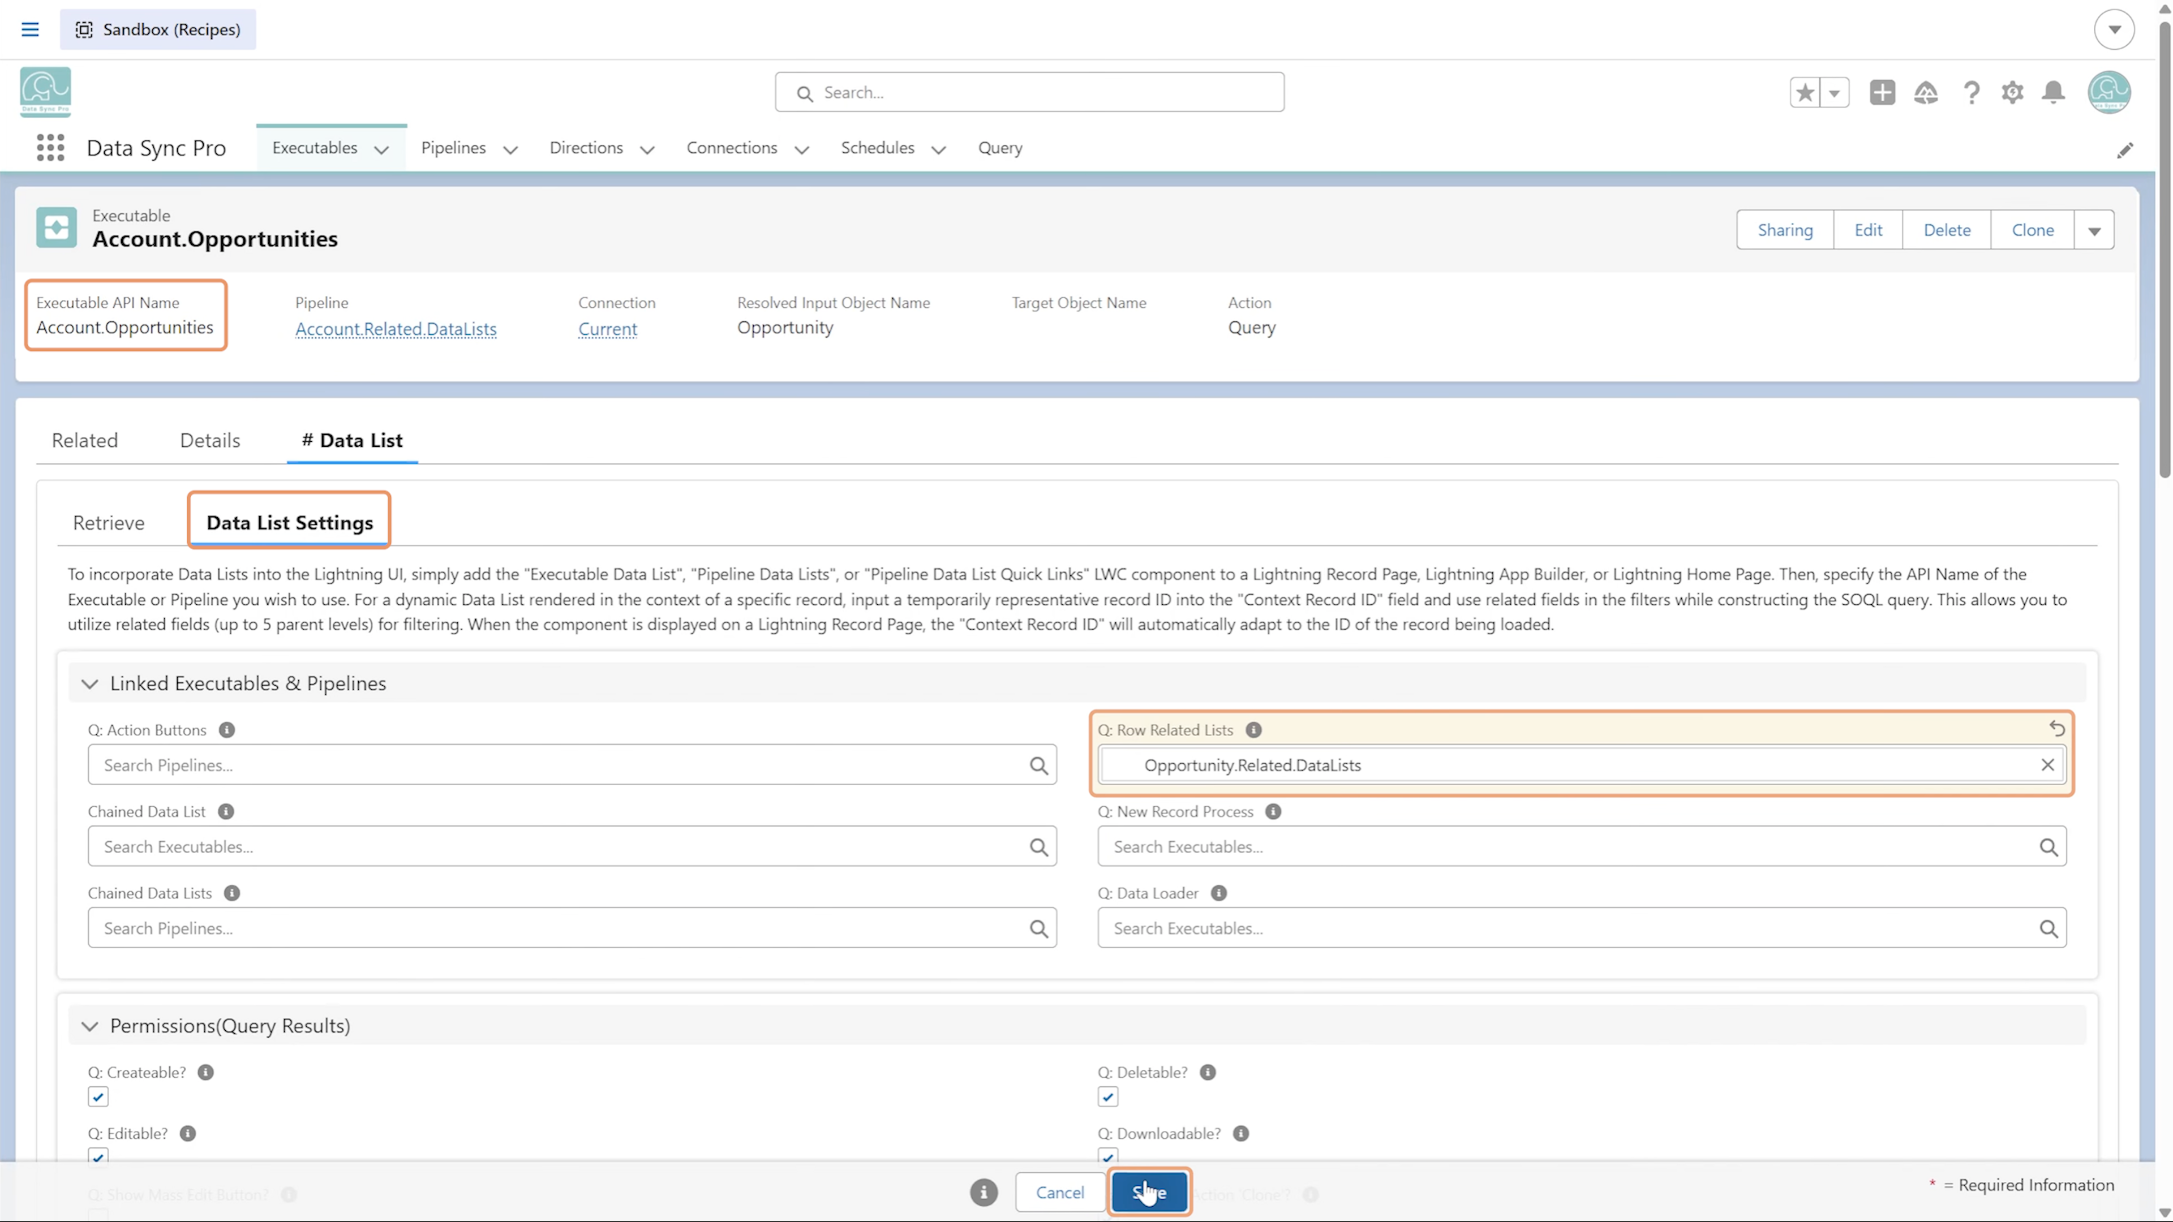This screenshot has height=1222, width=2173.
Task: Open the Trailhead guidance icon
Action: [1926, 93]
